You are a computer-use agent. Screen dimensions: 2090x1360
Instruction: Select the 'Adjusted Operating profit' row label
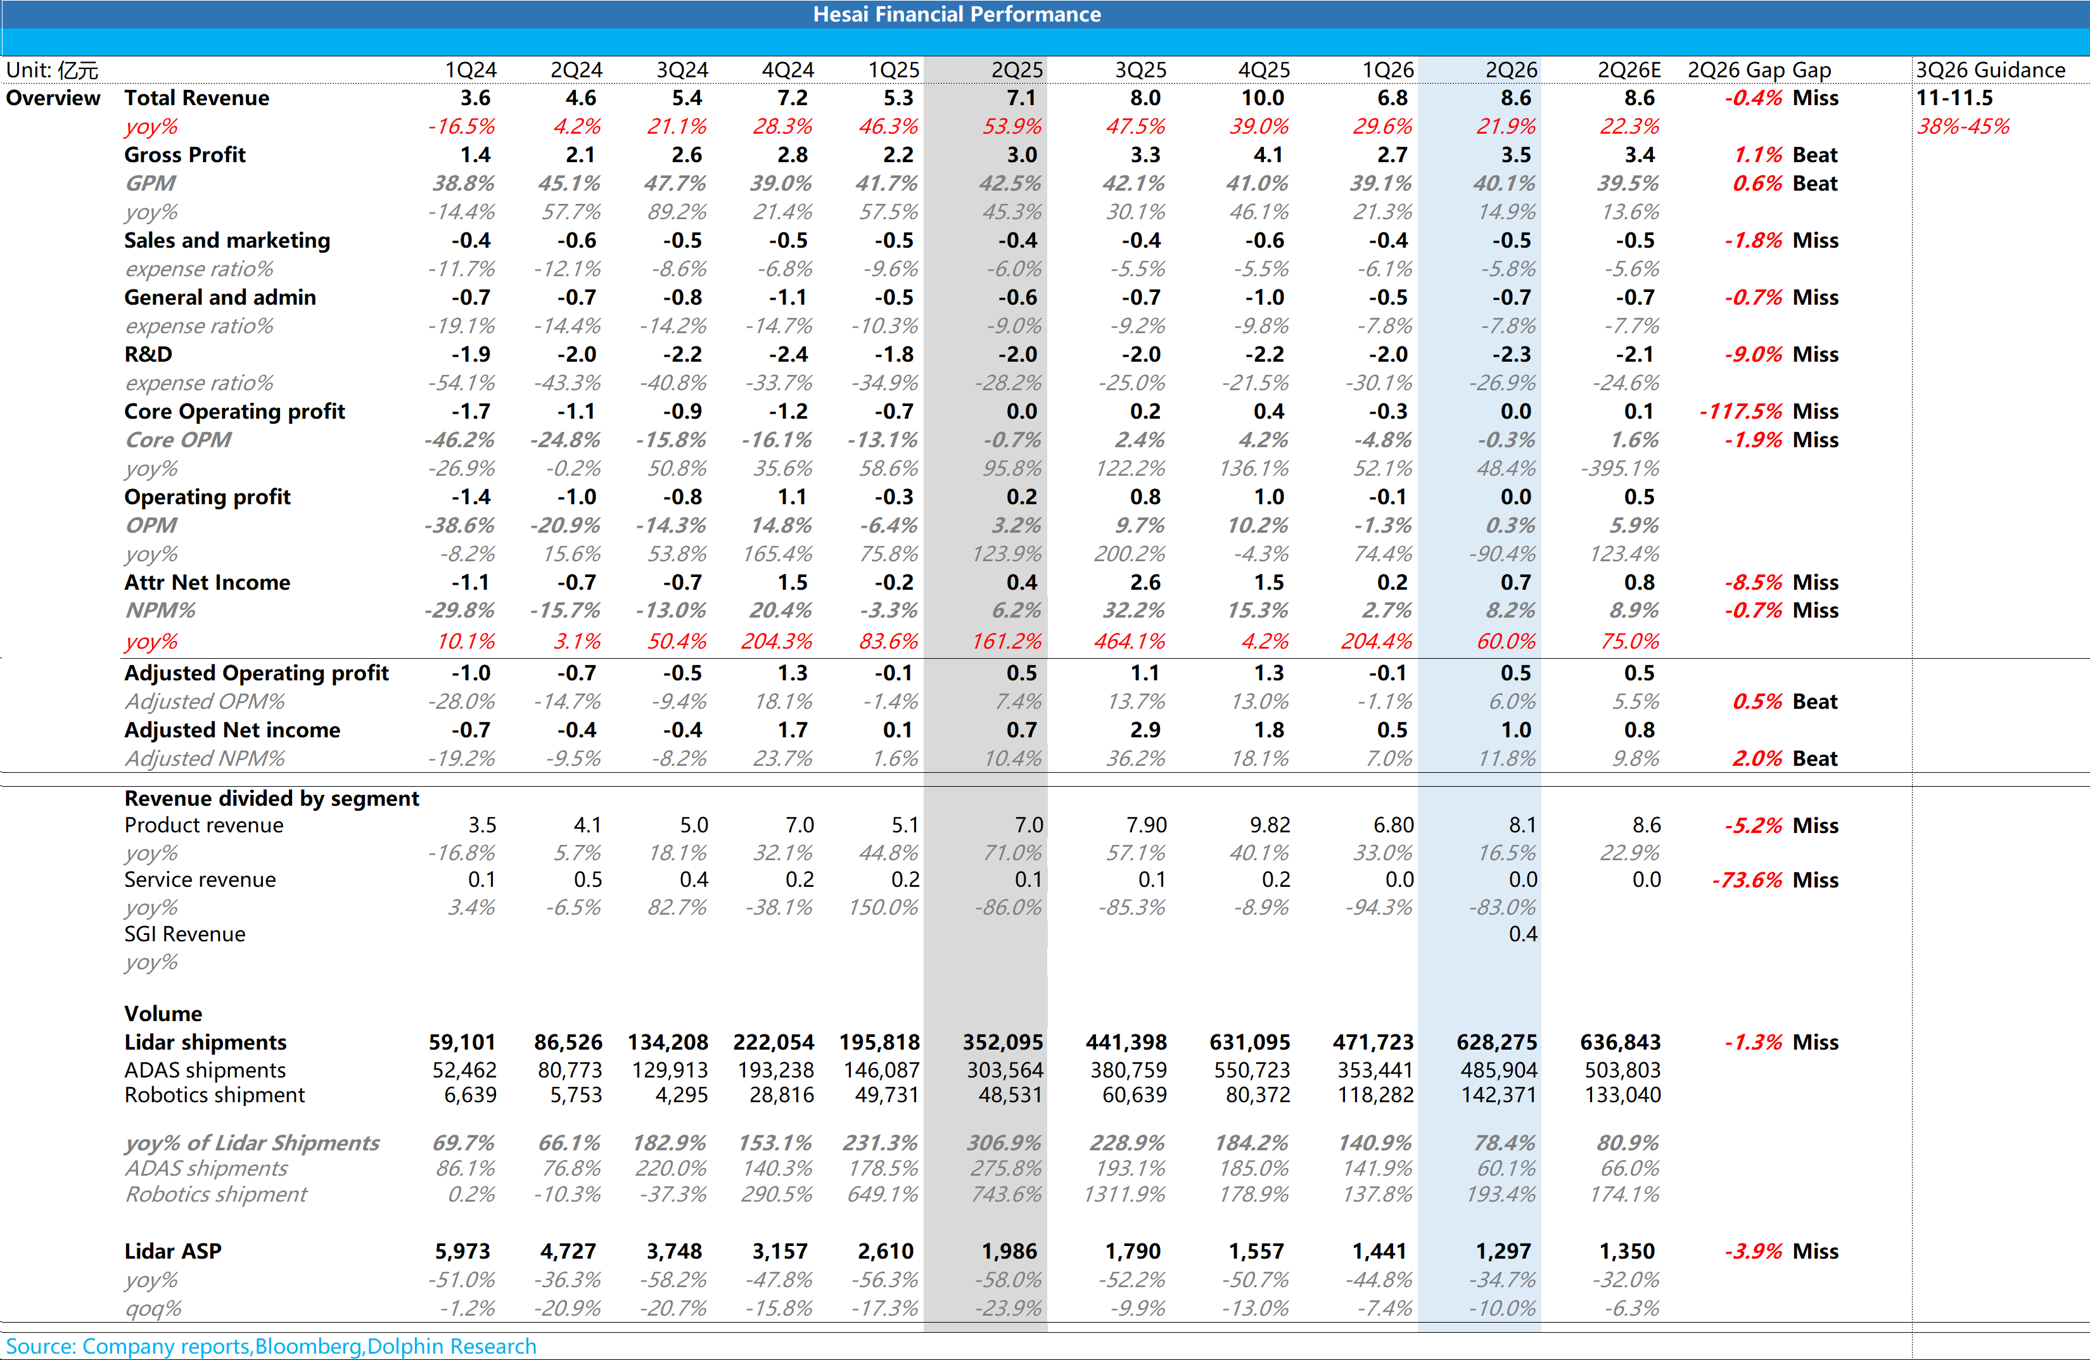(255, 673)
